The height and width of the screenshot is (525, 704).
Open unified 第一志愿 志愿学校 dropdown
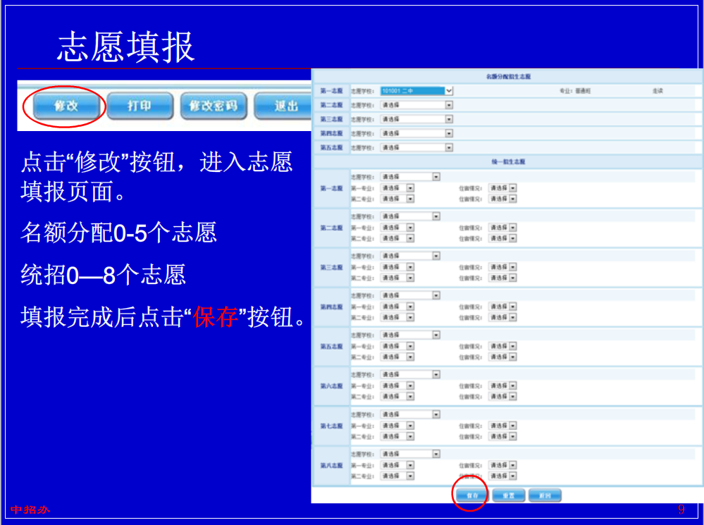click(436, 177)
